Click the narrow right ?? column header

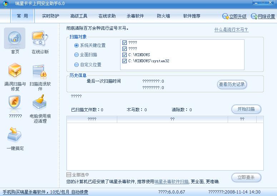[242, 119]
